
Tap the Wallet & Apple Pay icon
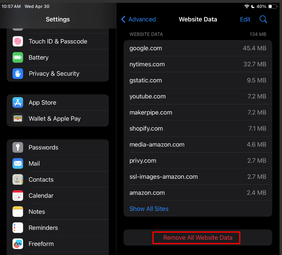(x=17, y=118)
